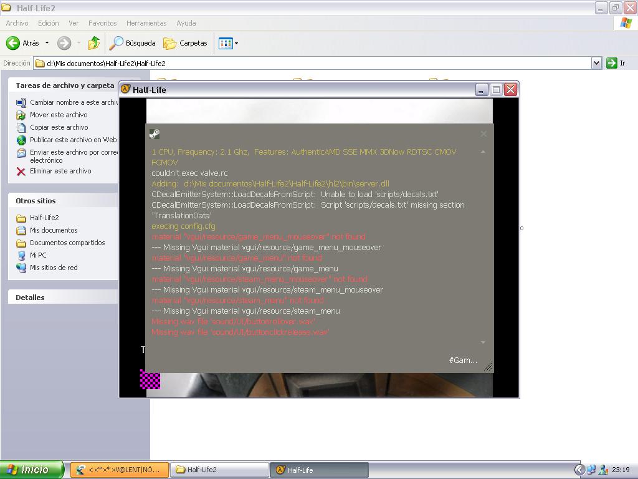Click Eliminar este archivo link
Screen dimensions: 638x479
pos(60,171)
